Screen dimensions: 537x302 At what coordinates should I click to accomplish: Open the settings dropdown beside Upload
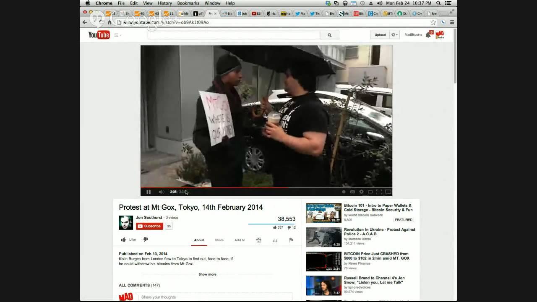(394, 35)
